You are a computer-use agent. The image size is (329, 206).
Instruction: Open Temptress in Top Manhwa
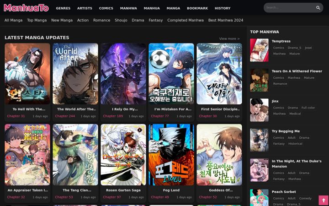tap(281, 41)
